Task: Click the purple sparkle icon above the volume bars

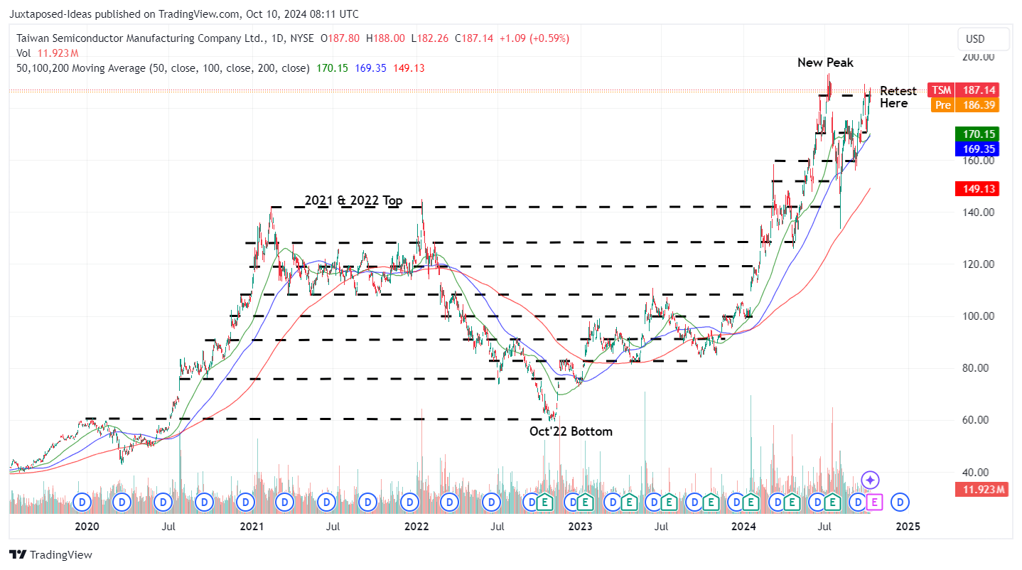Action: pyautogui.click(x=869, y=480)
